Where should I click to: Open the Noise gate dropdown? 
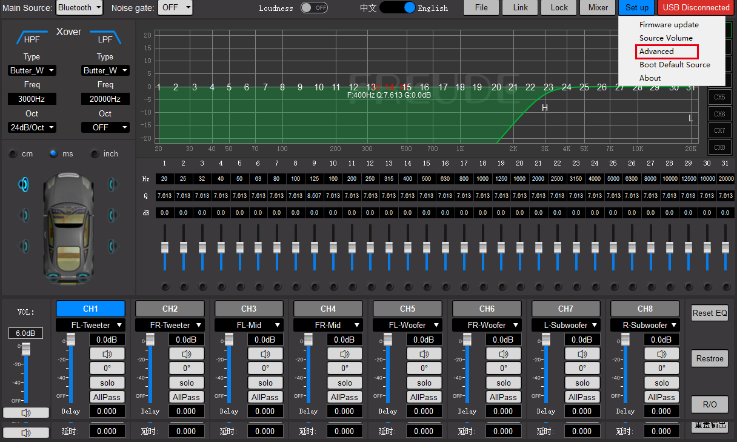pyautogui.click(x=175, y=8)
